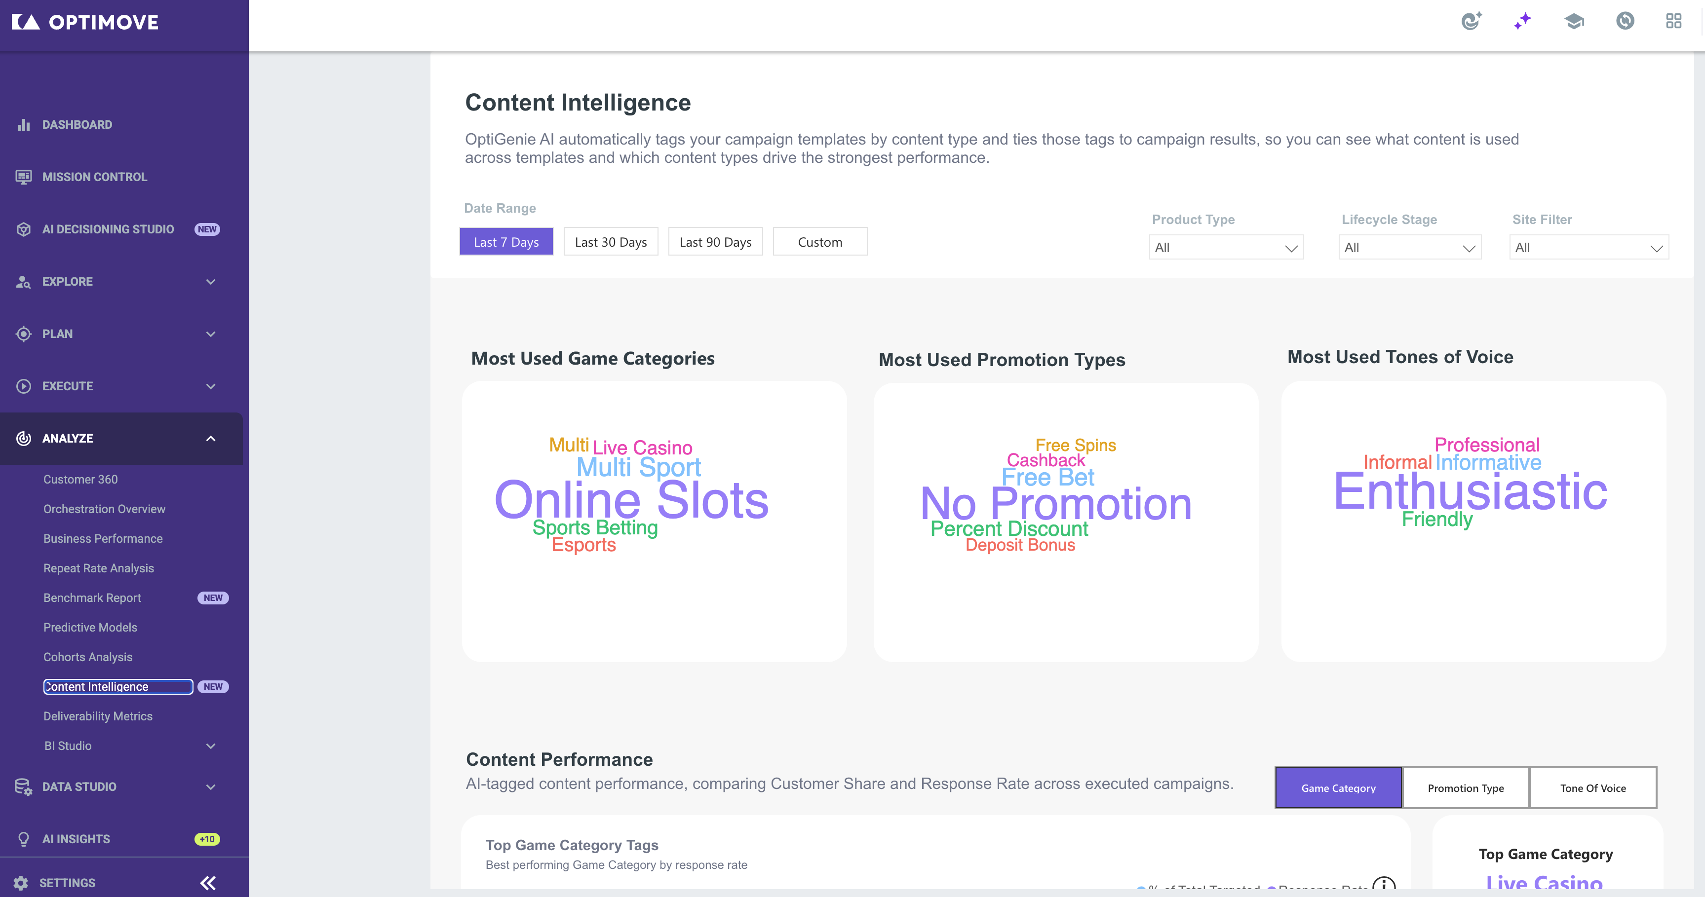
Task: Select the Tone Of Voice view
Action: coord(1592,788)
